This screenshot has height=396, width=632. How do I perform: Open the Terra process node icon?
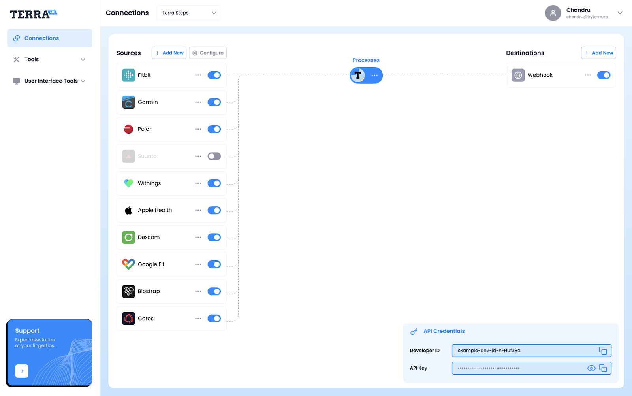coord(358,75)
